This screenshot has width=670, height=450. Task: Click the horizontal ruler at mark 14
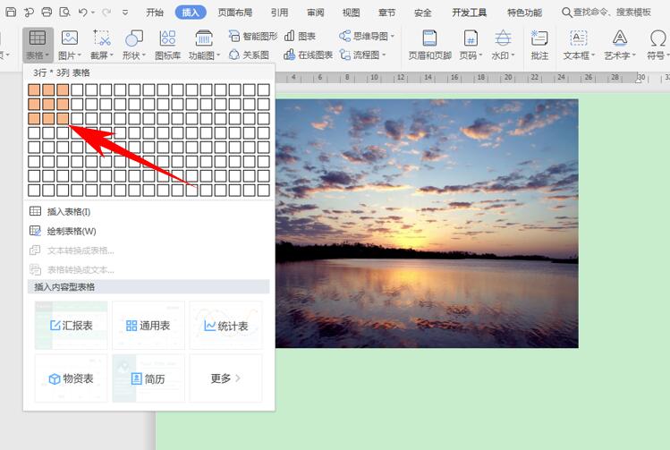click(428, 77)
